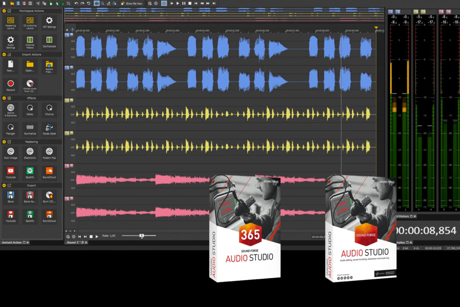Collapse the Workspace Actions section
The height and width of the screenshot is (307, 460).
coord(4,11)
